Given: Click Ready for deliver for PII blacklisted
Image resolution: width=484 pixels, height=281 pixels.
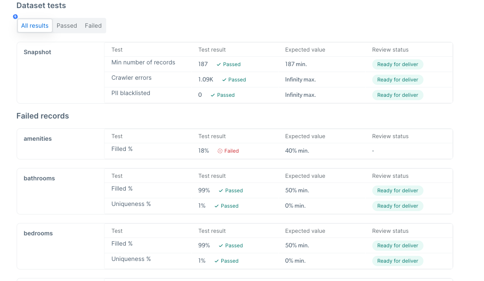Looking at the screenshot, I should point(397,95).
